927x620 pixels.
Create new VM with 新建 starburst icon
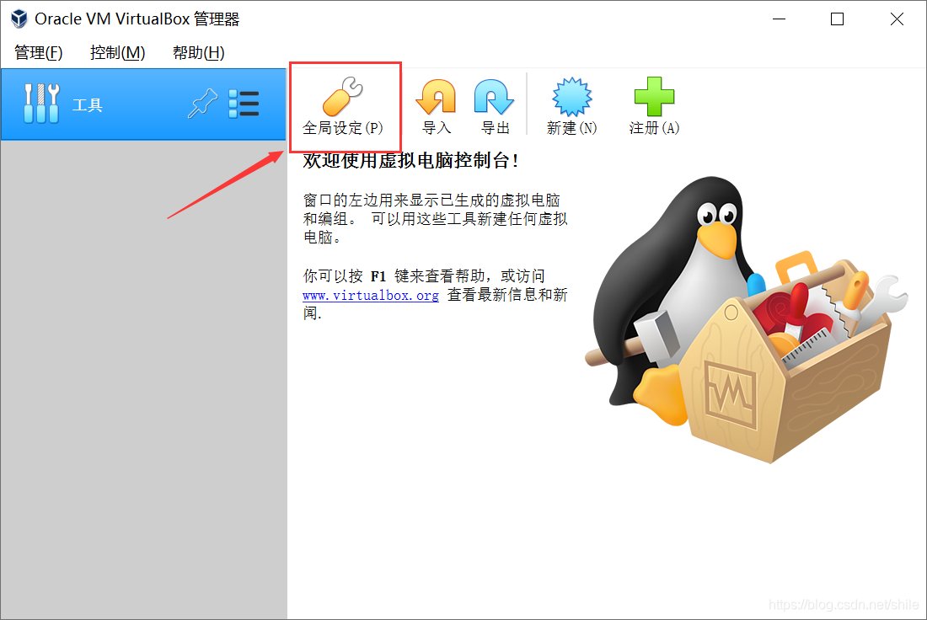coord(571,96)
